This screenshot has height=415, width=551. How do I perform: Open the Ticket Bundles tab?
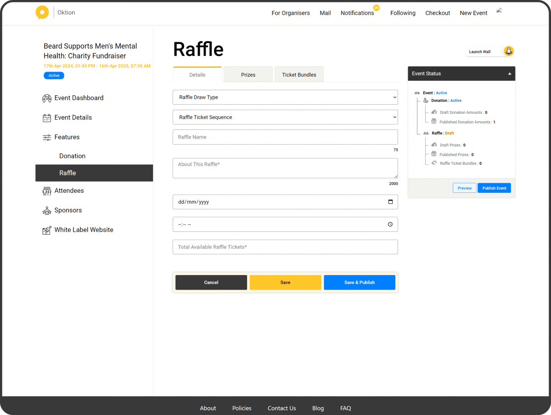299,74
